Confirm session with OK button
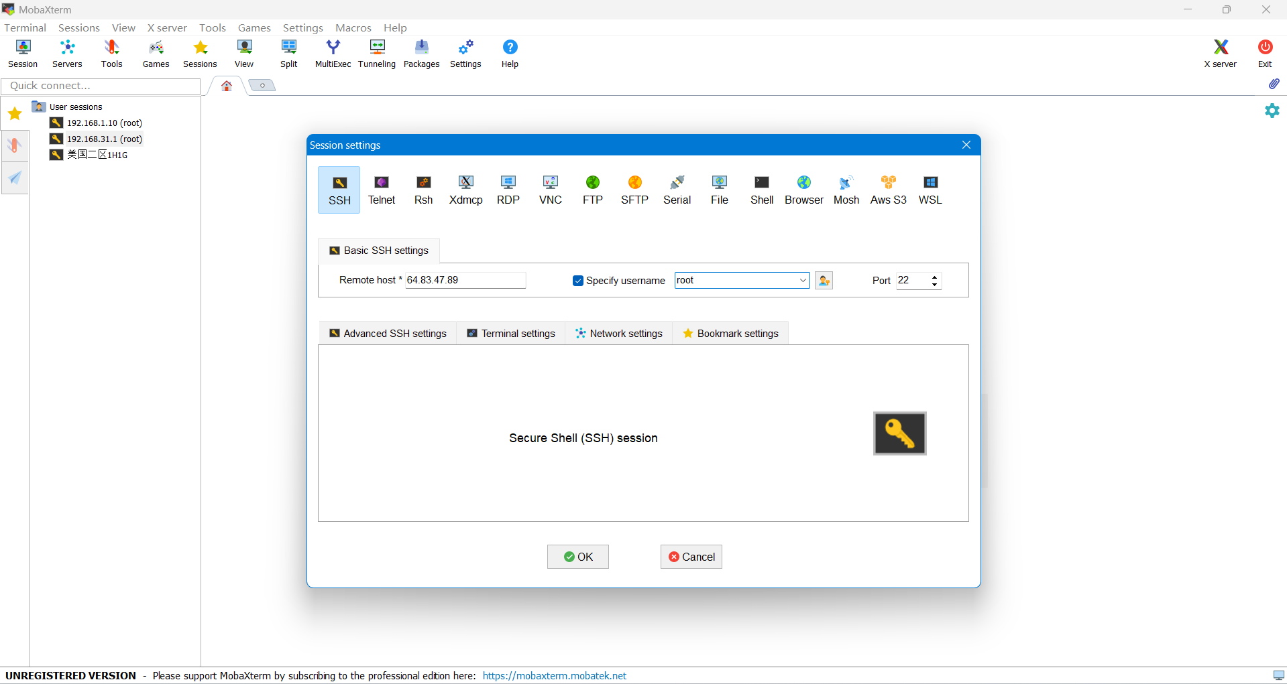The height and width of the screenshot is (684, 1287). pyautogui.click(x=578, y=557)
